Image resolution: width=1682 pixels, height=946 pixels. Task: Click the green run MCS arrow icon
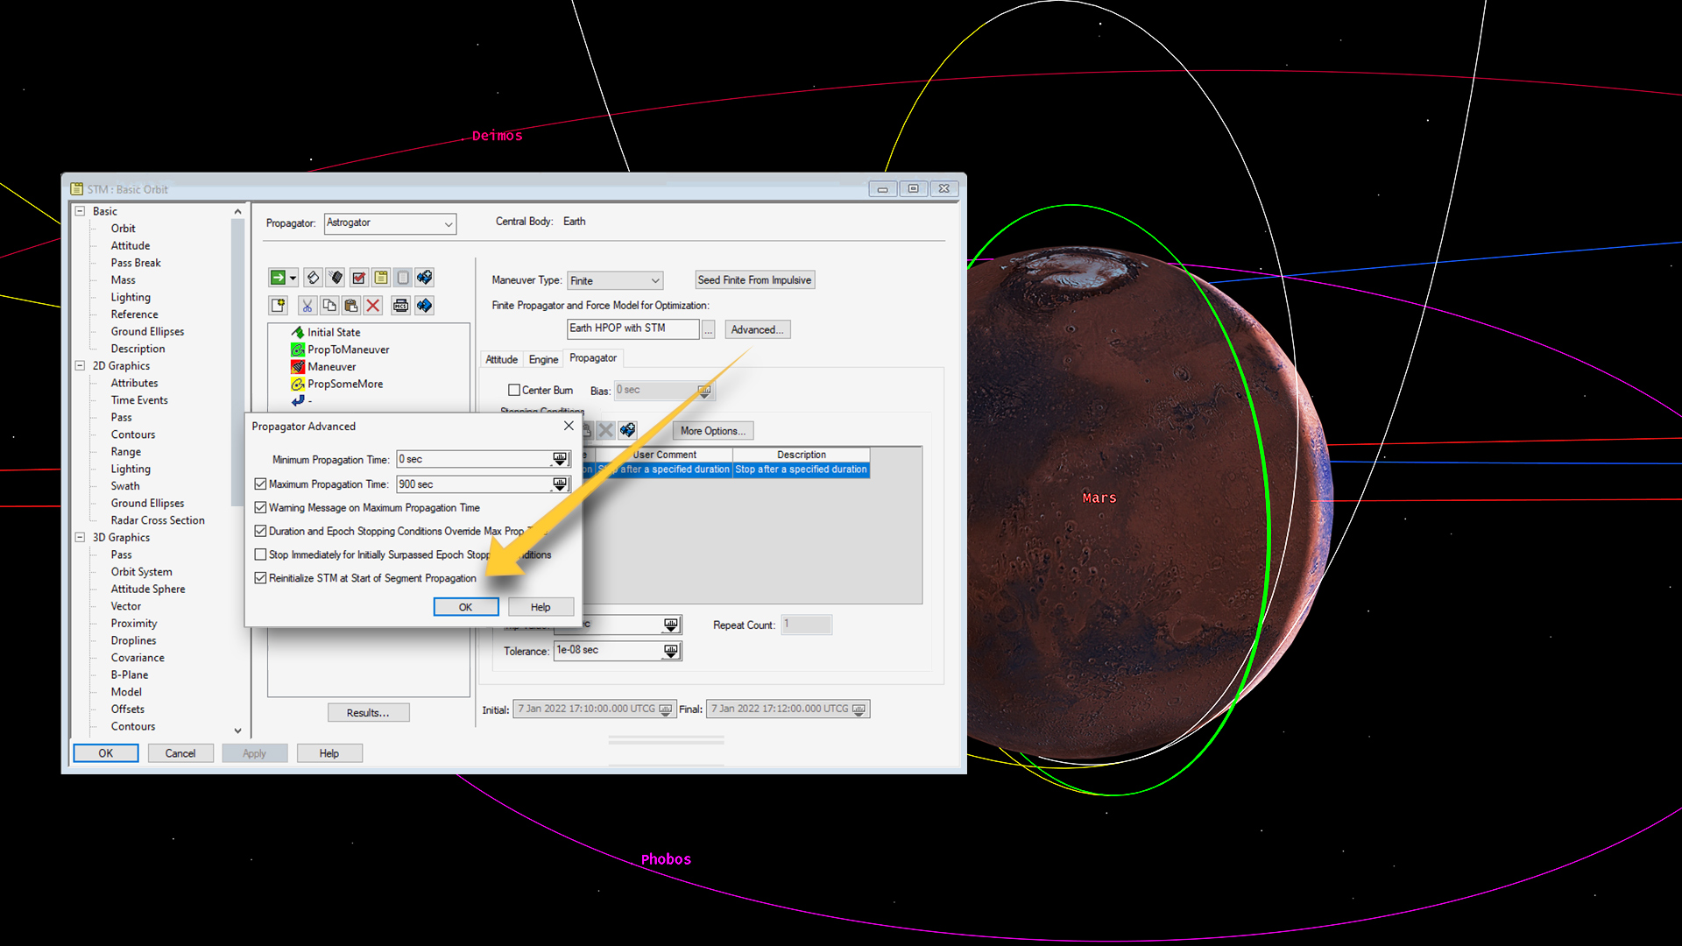point(278,278)
